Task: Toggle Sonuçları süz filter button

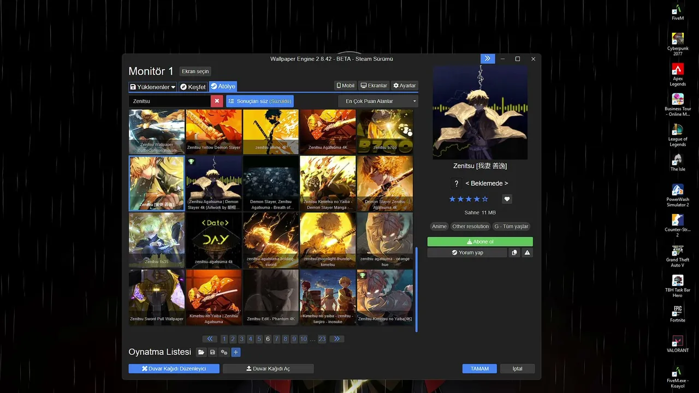Action: 260,101
